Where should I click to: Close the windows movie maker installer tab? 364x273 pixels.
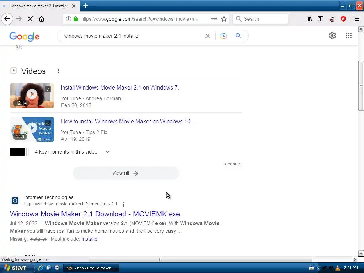[x=74, y=6]
